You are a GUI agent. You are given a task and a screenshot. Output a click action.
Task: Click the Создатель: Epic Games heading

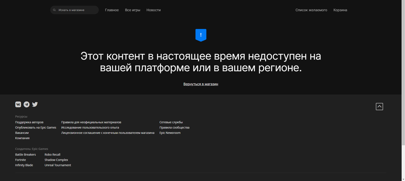[32, 149]
